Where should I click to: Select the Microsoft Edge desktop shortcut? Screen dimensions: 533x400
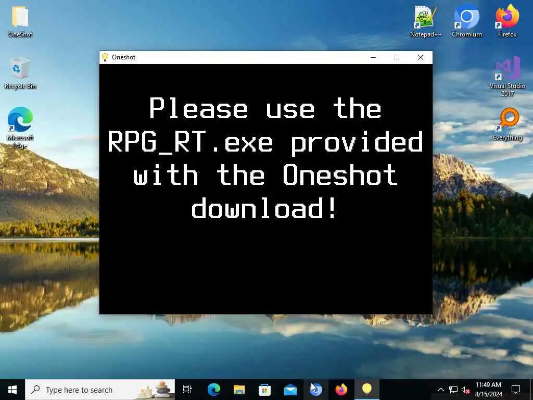20,128
